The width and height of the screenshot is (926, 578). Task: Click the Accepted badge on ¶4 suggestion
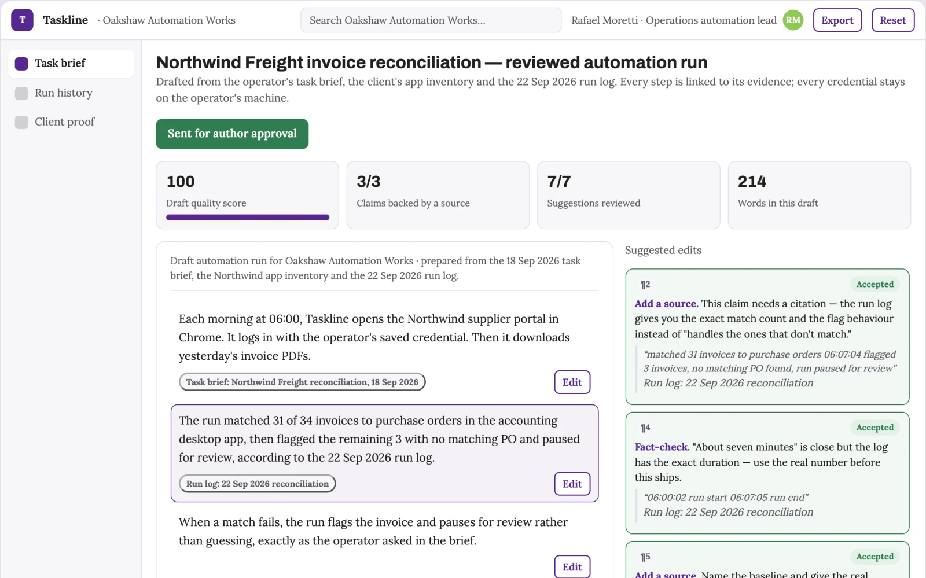(874, 428)
